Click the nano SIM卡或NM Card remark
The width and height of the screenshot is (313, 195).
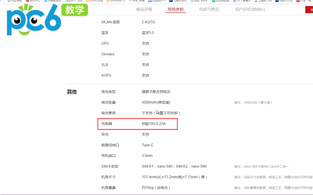point(261,166)
